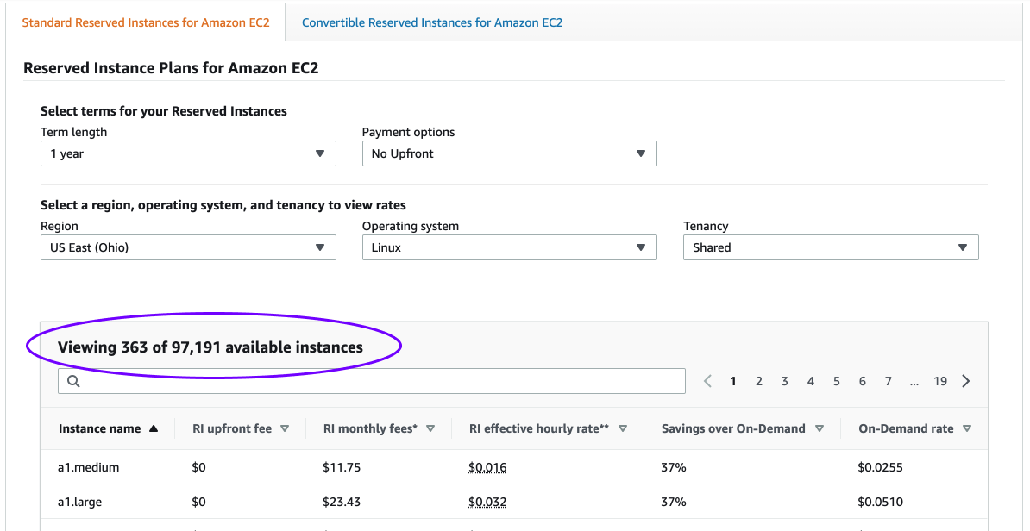Jump to last page 19
Image resolution: width=1030 pixels, height=531 pixels.
click(940, 381)
